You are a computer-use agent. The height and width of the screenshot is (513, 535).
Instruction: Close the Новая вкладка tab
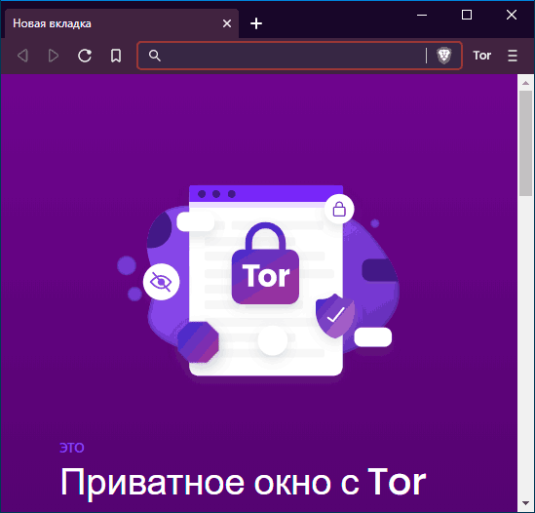tap(227, 23)
